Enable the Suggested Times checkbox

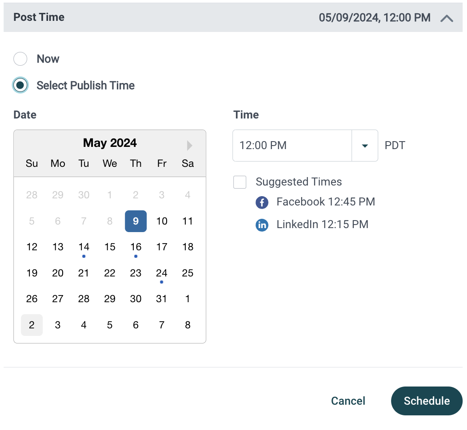click(240, 182)
